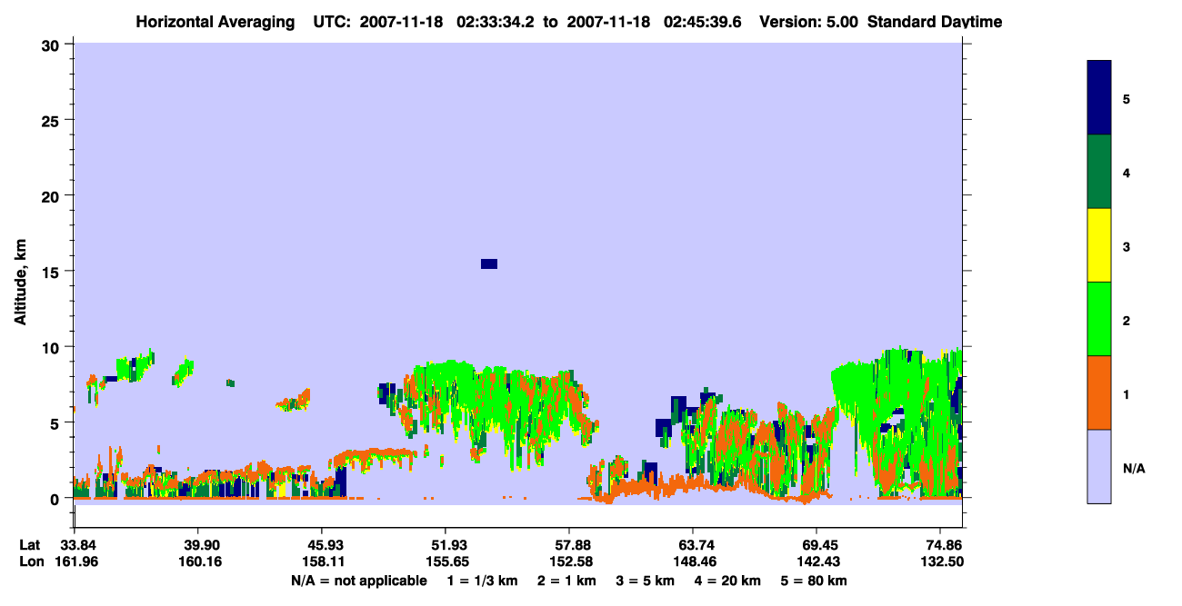1182x606 pixels.
Task: Click the 'Lon' row label
Action: pos(30,561)
